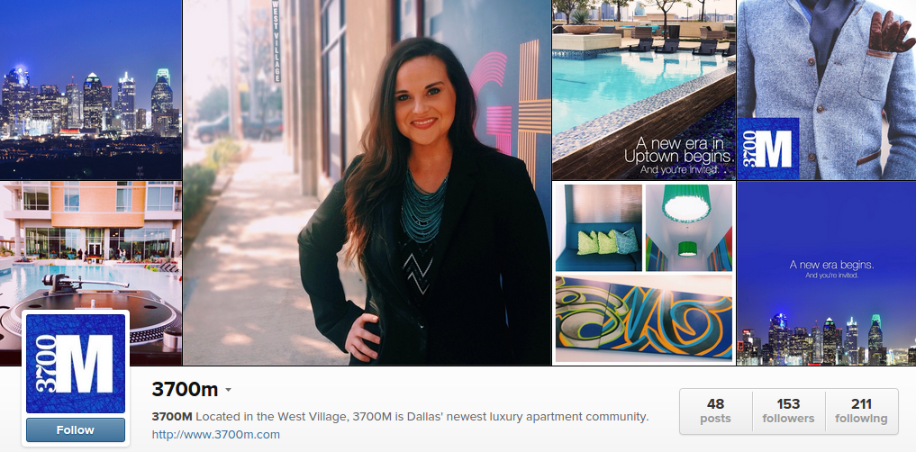
Task: View the 48 posts count
Action: coord(716,411)
